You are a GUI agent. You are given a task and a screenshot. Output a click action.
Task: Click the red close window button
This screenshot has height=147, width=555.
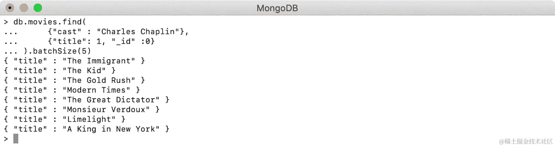(10, 8)
